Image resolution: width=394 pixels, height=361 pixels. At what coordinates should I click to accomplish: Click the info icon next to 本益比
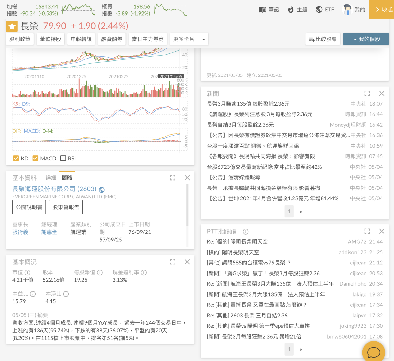point(33,294)
